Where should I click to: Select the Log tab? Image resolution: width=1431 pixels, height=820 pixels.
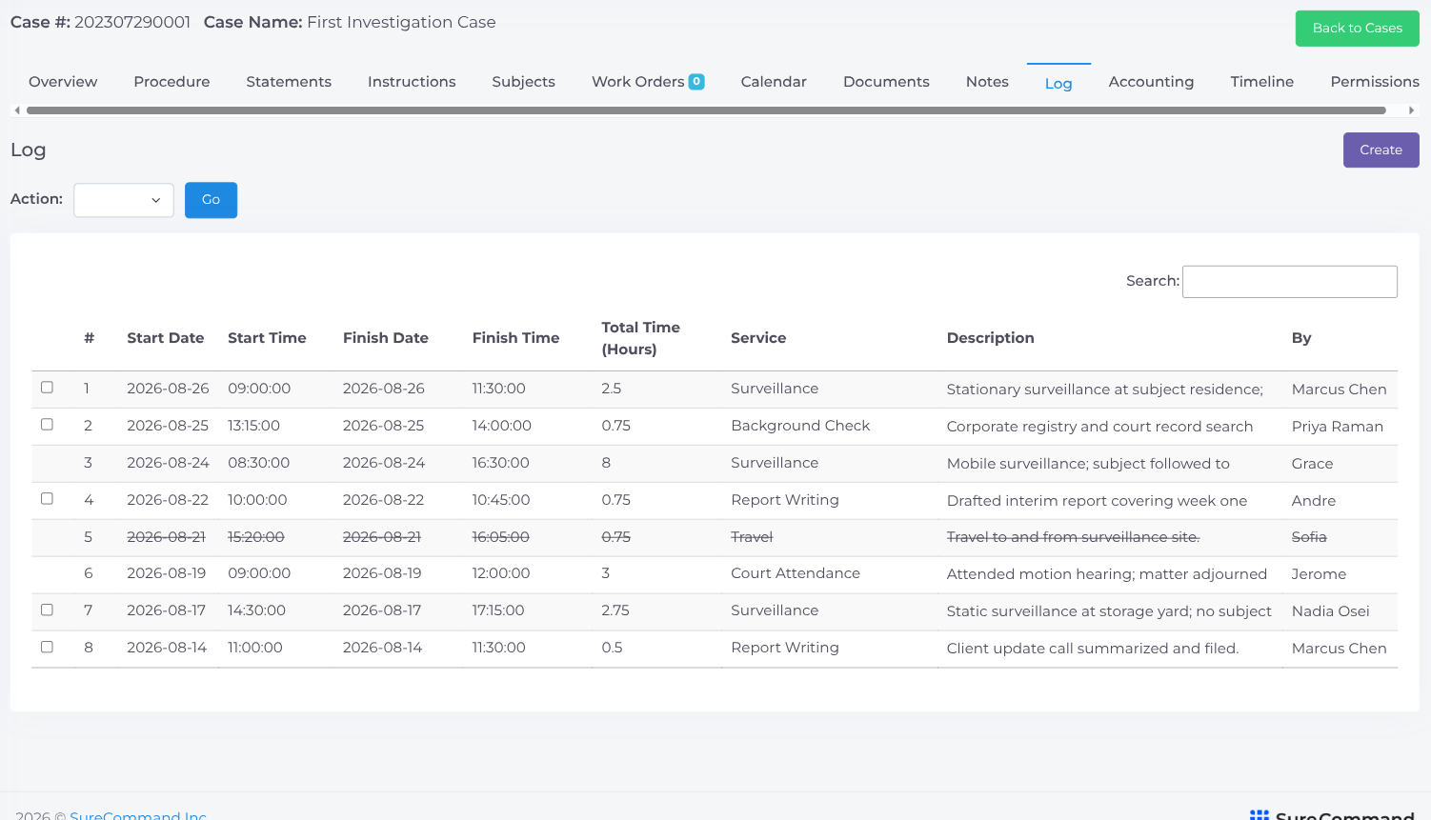1058,83
